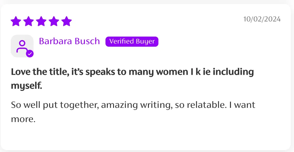Click the second purple rating star

(29, 21)
